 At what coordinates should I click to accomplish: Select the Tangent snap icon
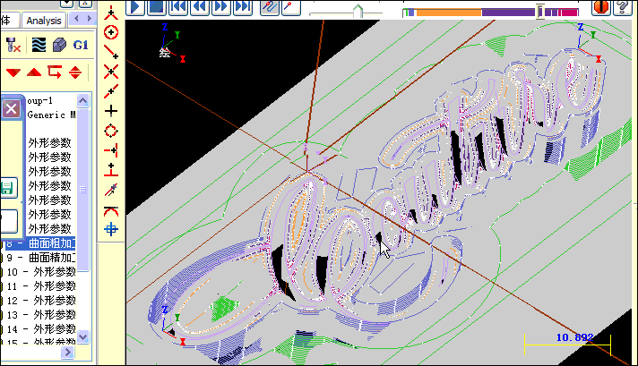pos(111,210)
